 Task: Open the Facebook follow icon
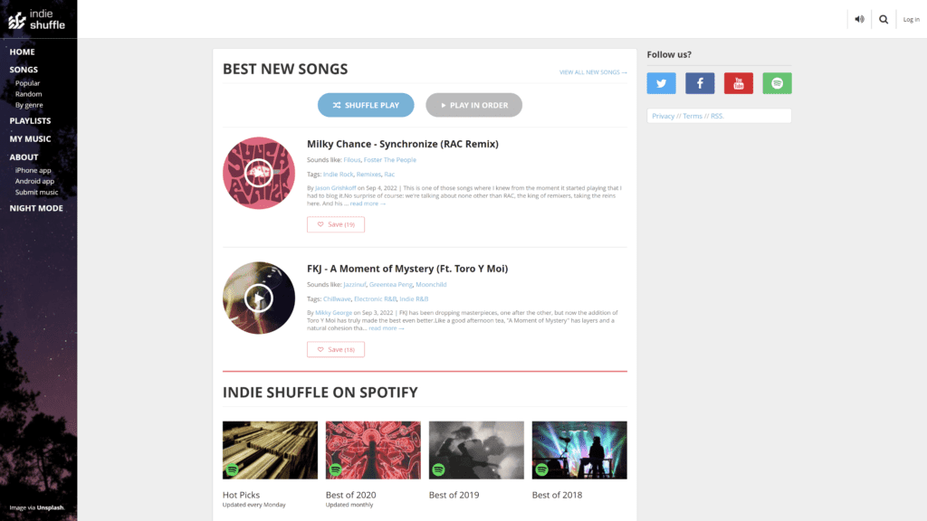point(700,83)
